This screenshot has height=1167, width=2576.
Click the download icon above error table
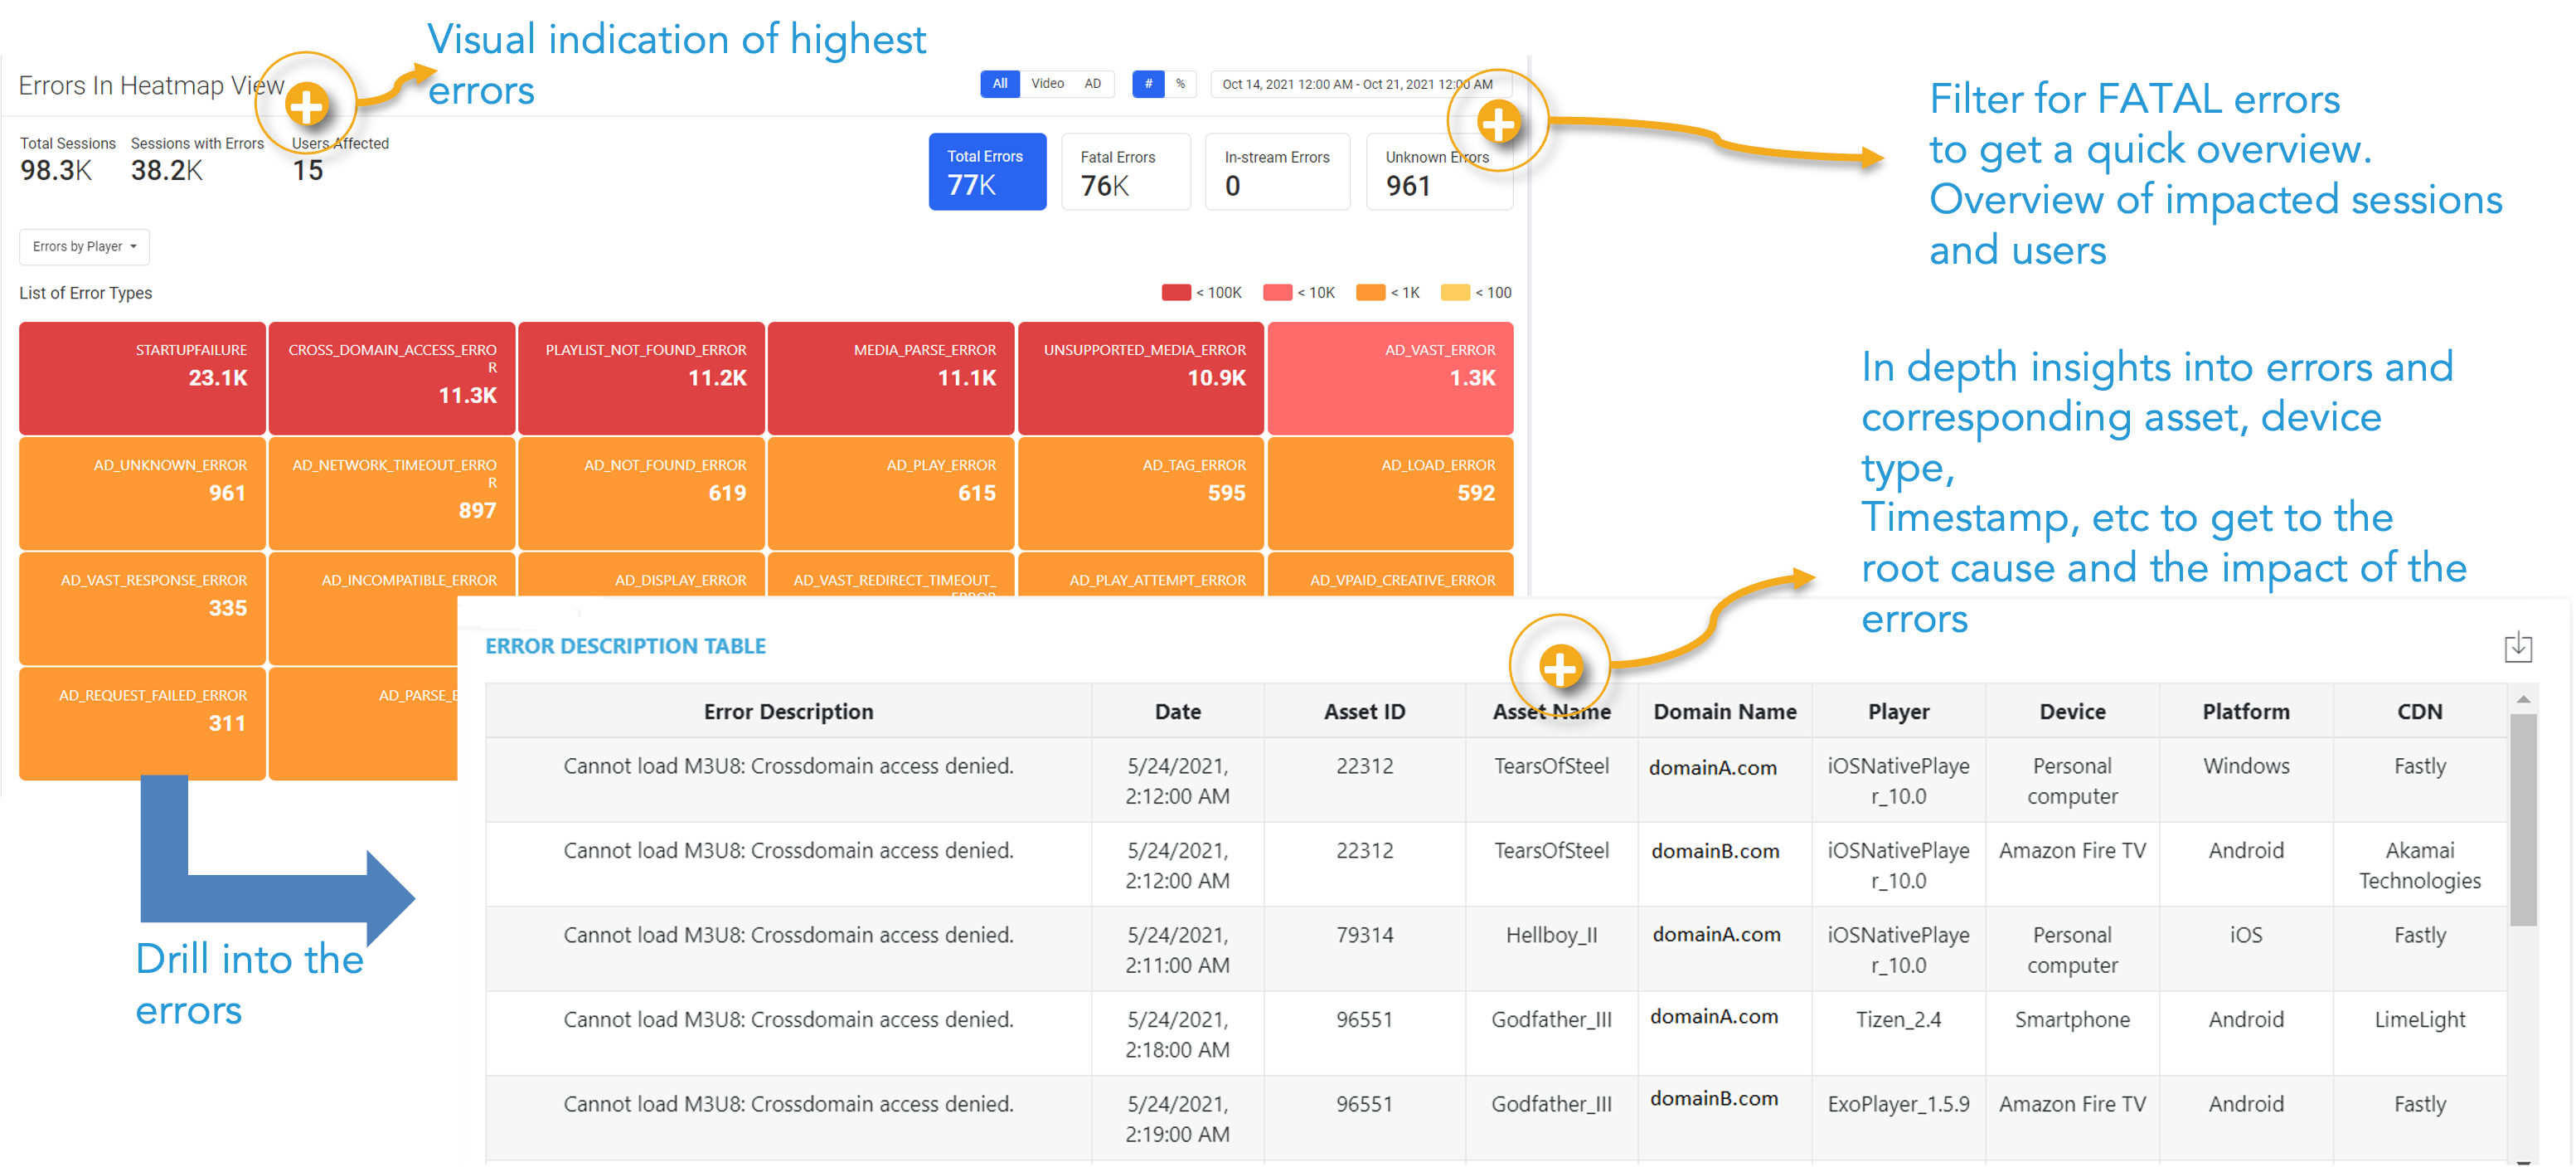(2517, 647)
